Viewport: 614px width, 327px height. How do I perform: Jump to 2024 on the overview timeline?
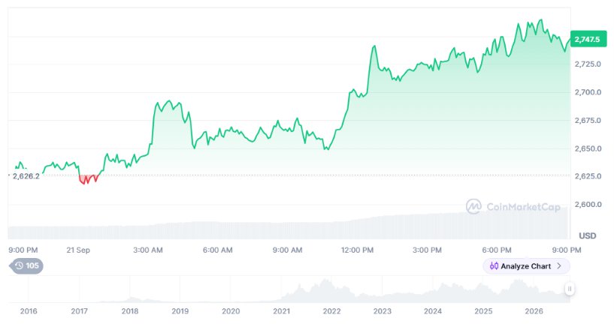point(433,311)
